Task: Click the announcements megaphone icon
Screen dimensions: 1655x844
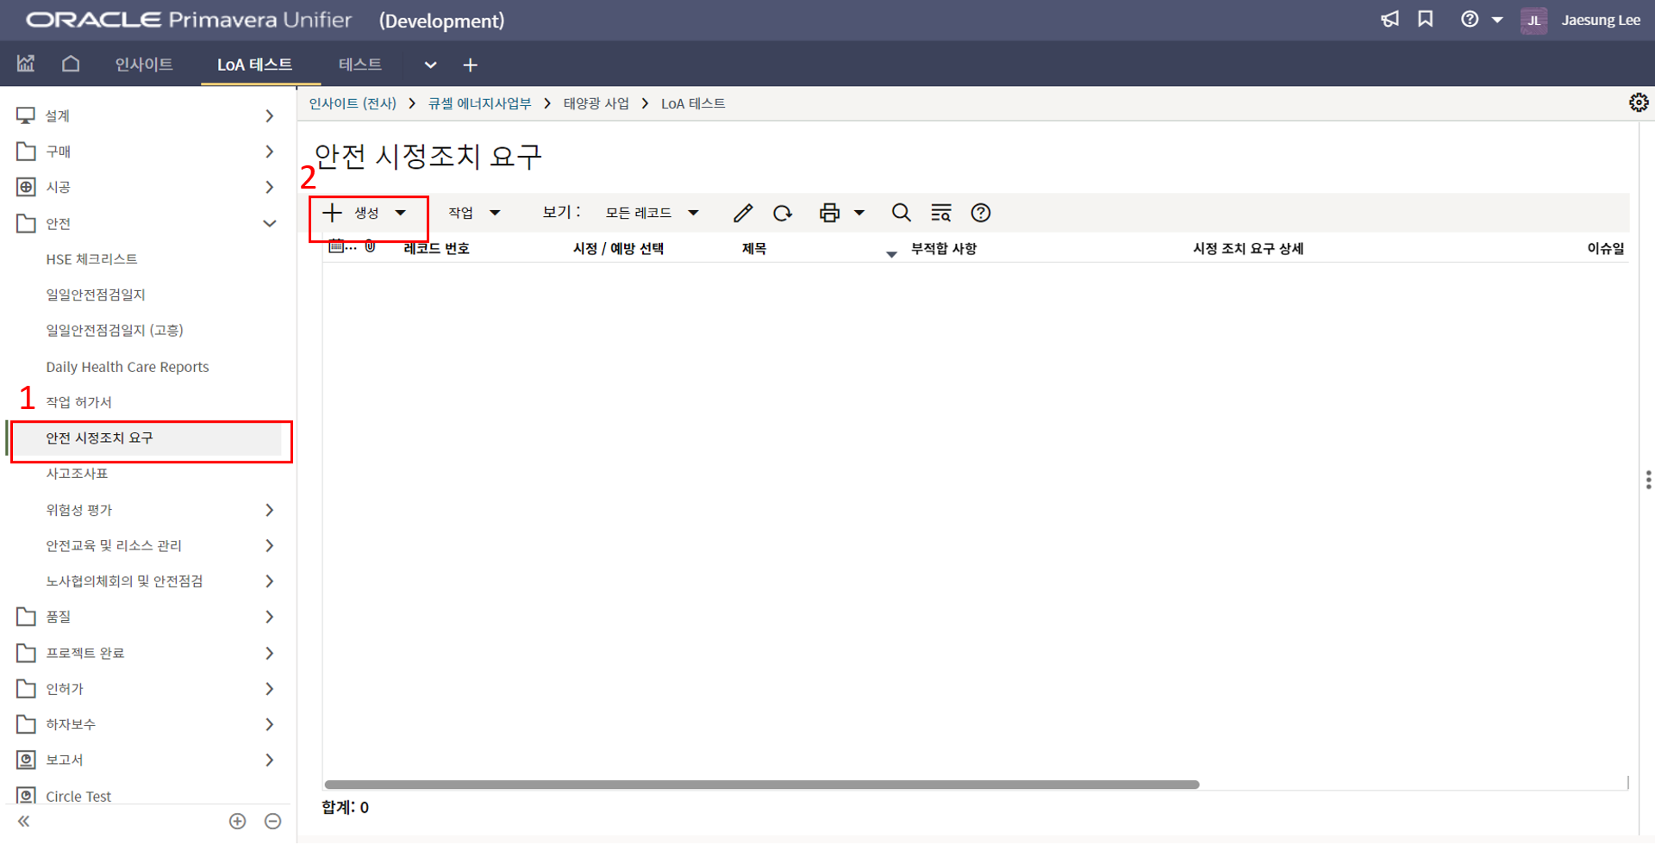Action: pos(1390,20)
